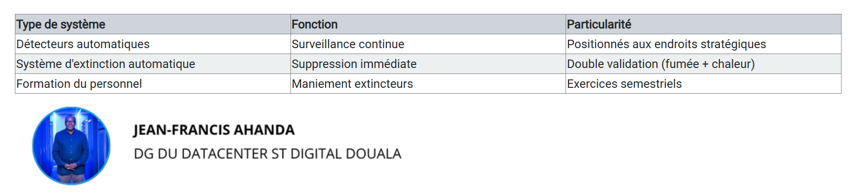Click Double validation (fumée + chaleur) cell
Viewport: 854px width, 193px height.
tap(704, 64)
